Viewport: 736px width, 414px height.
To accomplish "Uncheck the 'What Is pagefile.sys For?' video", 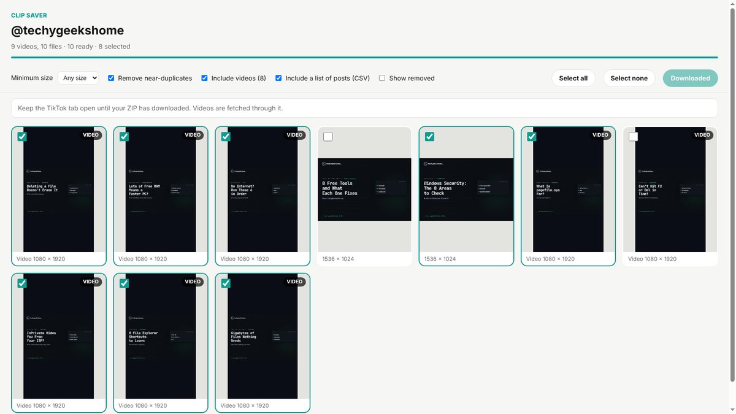I will tap(532, 137).
